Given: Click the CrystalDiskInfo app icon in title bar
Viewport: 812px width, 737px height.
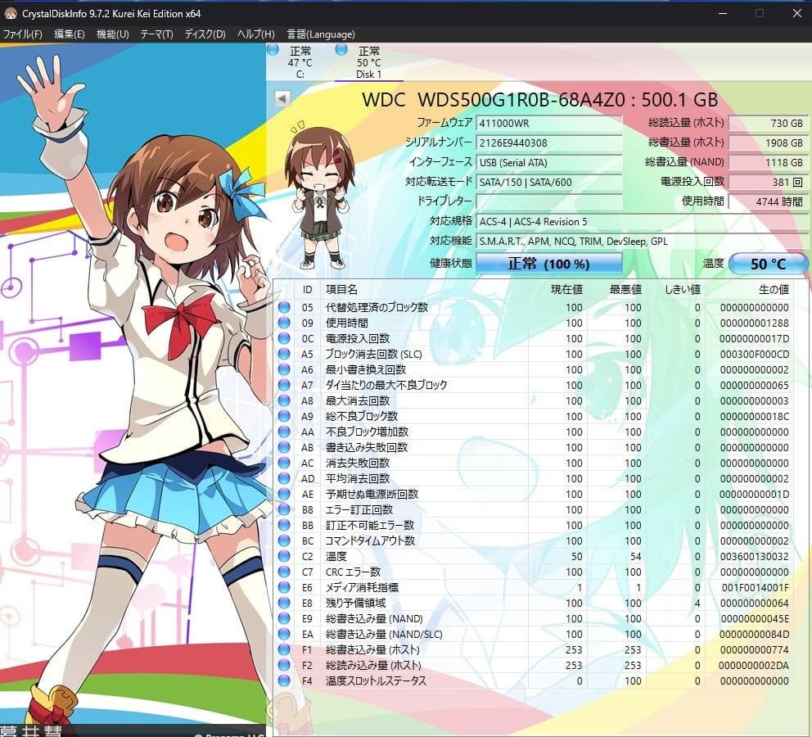Looking at the screenshot, I should pyautogui.click(x=11, y=13).
